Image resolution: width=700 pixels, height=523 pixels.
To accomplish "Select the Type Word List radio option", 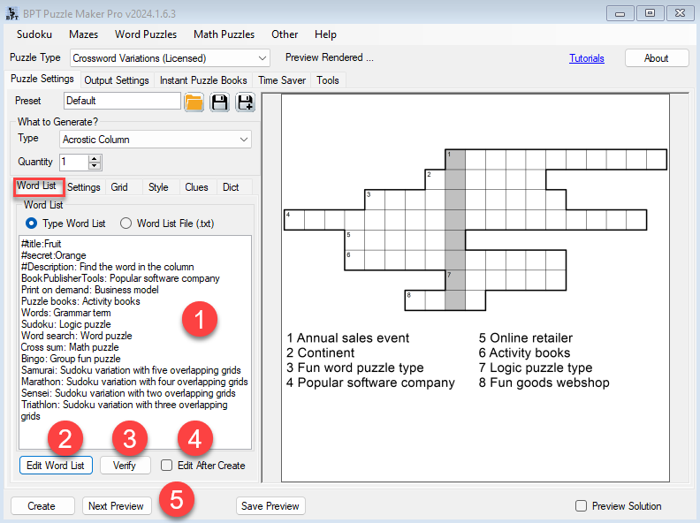I will point(32,224).
